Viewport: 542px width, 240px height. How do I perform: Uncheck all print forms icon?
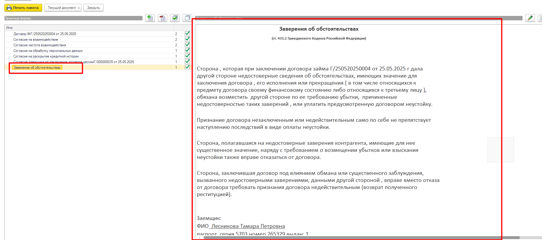pos(187,18)
